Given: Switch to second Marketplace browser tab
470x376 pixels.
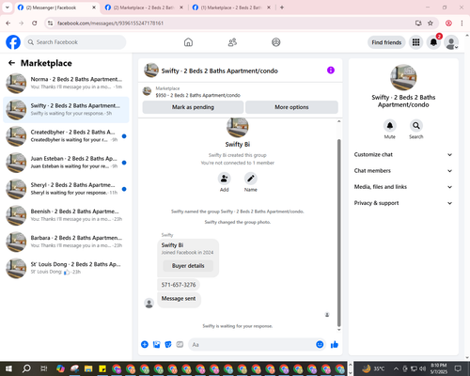Looking at the screenshot, I should point(144,8).
